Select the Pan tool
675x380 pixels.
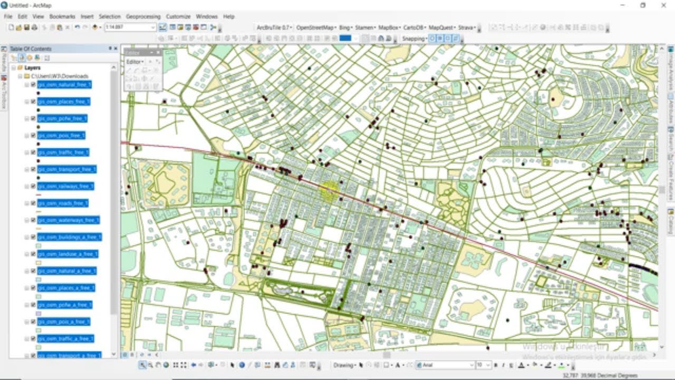coord(158,365)
